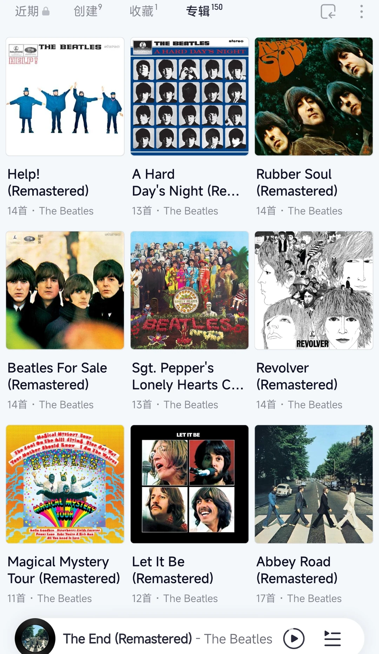Tap the import playlist icon at top
This screenshot has height=654, width=379.
point(328,12)
